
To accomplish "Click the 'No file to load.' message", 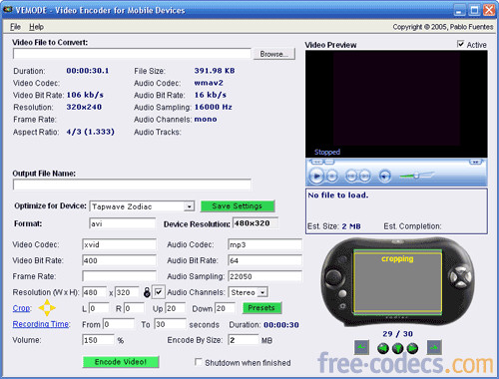I will pos(338,195).
